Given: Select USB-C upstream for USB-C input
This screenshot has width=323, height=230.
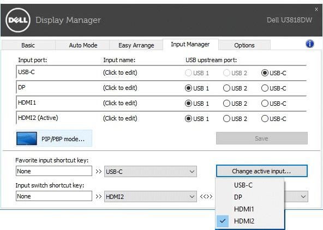Looking at the screenshot, I should (273, 73).
